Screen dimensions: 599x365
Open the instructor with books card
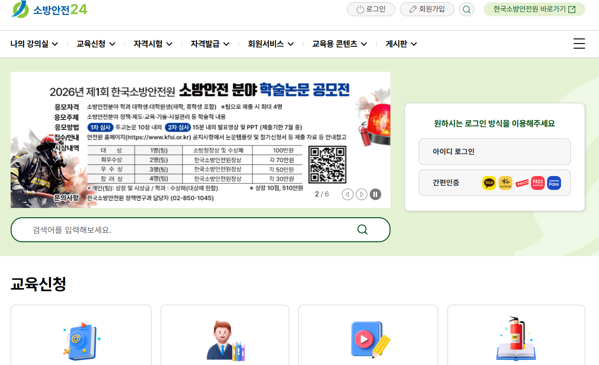click(x=225, y=335)
